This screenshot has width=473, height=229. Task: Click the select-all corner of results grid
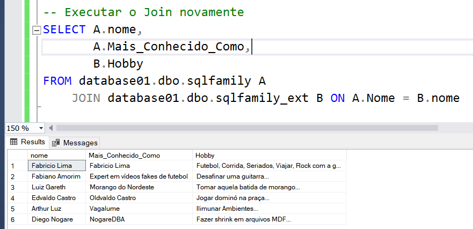click(17, 155)
